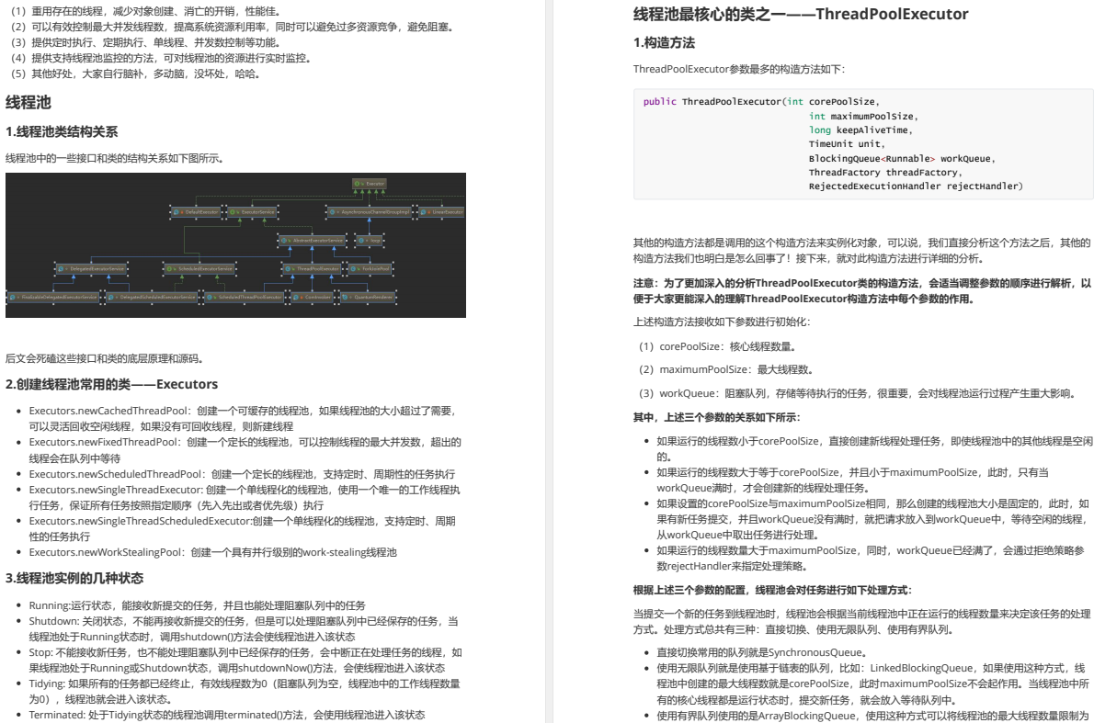
Task: Select the ForkJoinPool diagram node
Action: (x=370, y=268)
